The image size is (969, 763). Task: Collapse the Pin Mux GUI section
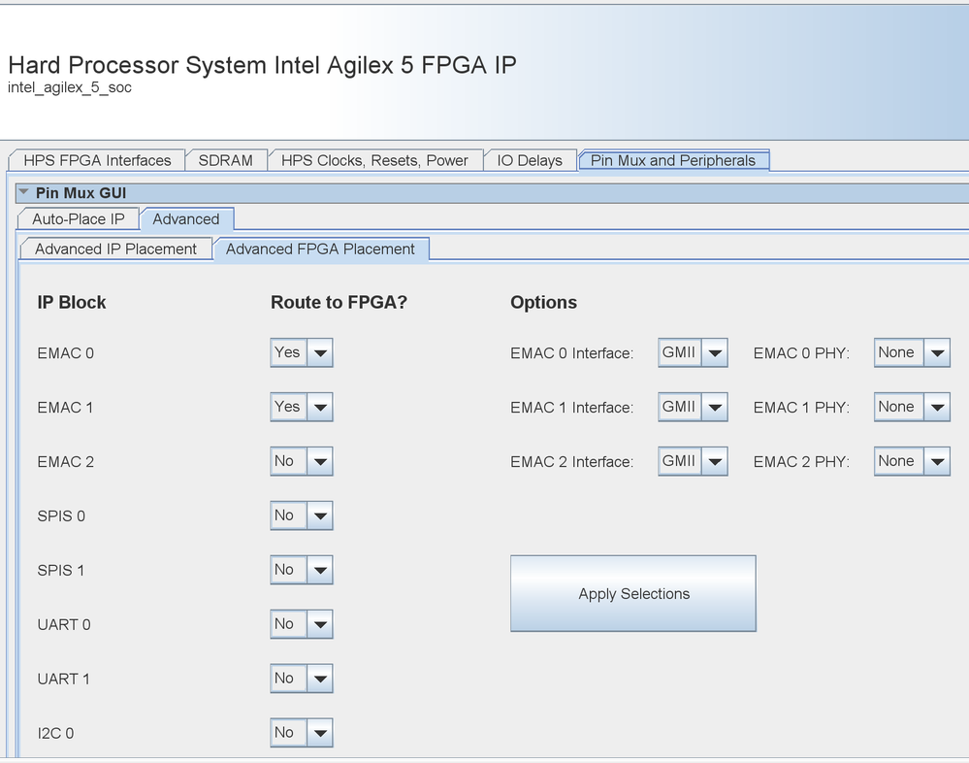click(x=24, y=192)
